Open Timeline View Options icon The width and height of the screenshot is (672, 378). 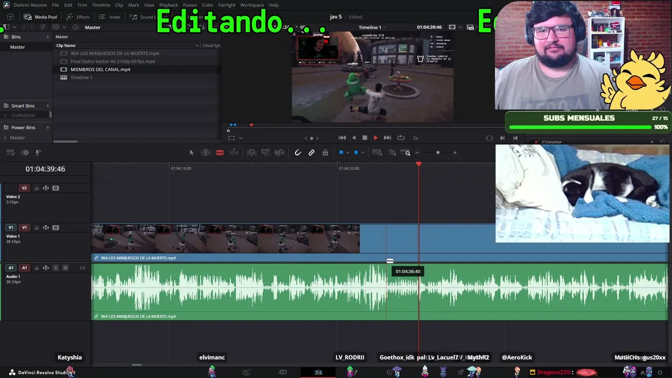tap(10, 153)
